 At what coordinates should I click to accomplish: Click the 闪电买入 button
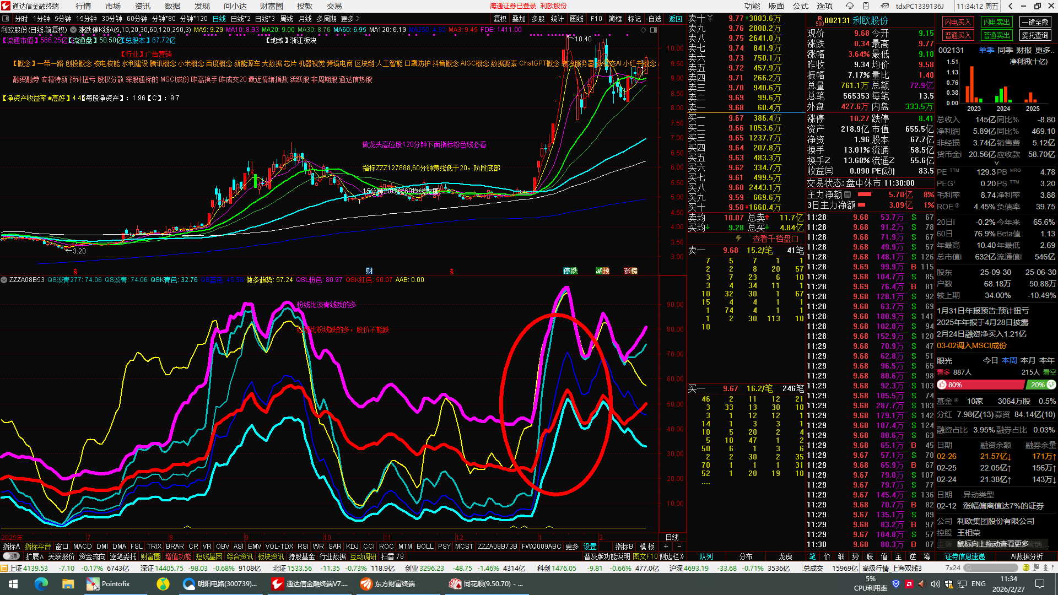coord(958,22)
